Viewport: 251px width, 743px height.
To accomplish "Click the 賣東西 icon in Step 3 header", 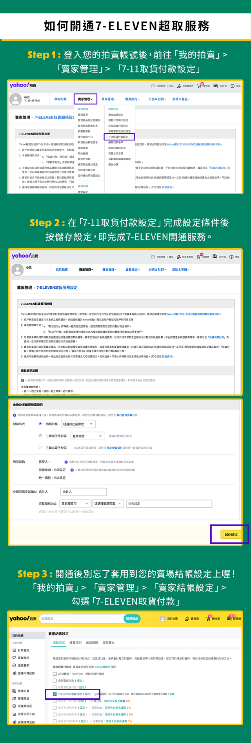I will pos(187,619).
